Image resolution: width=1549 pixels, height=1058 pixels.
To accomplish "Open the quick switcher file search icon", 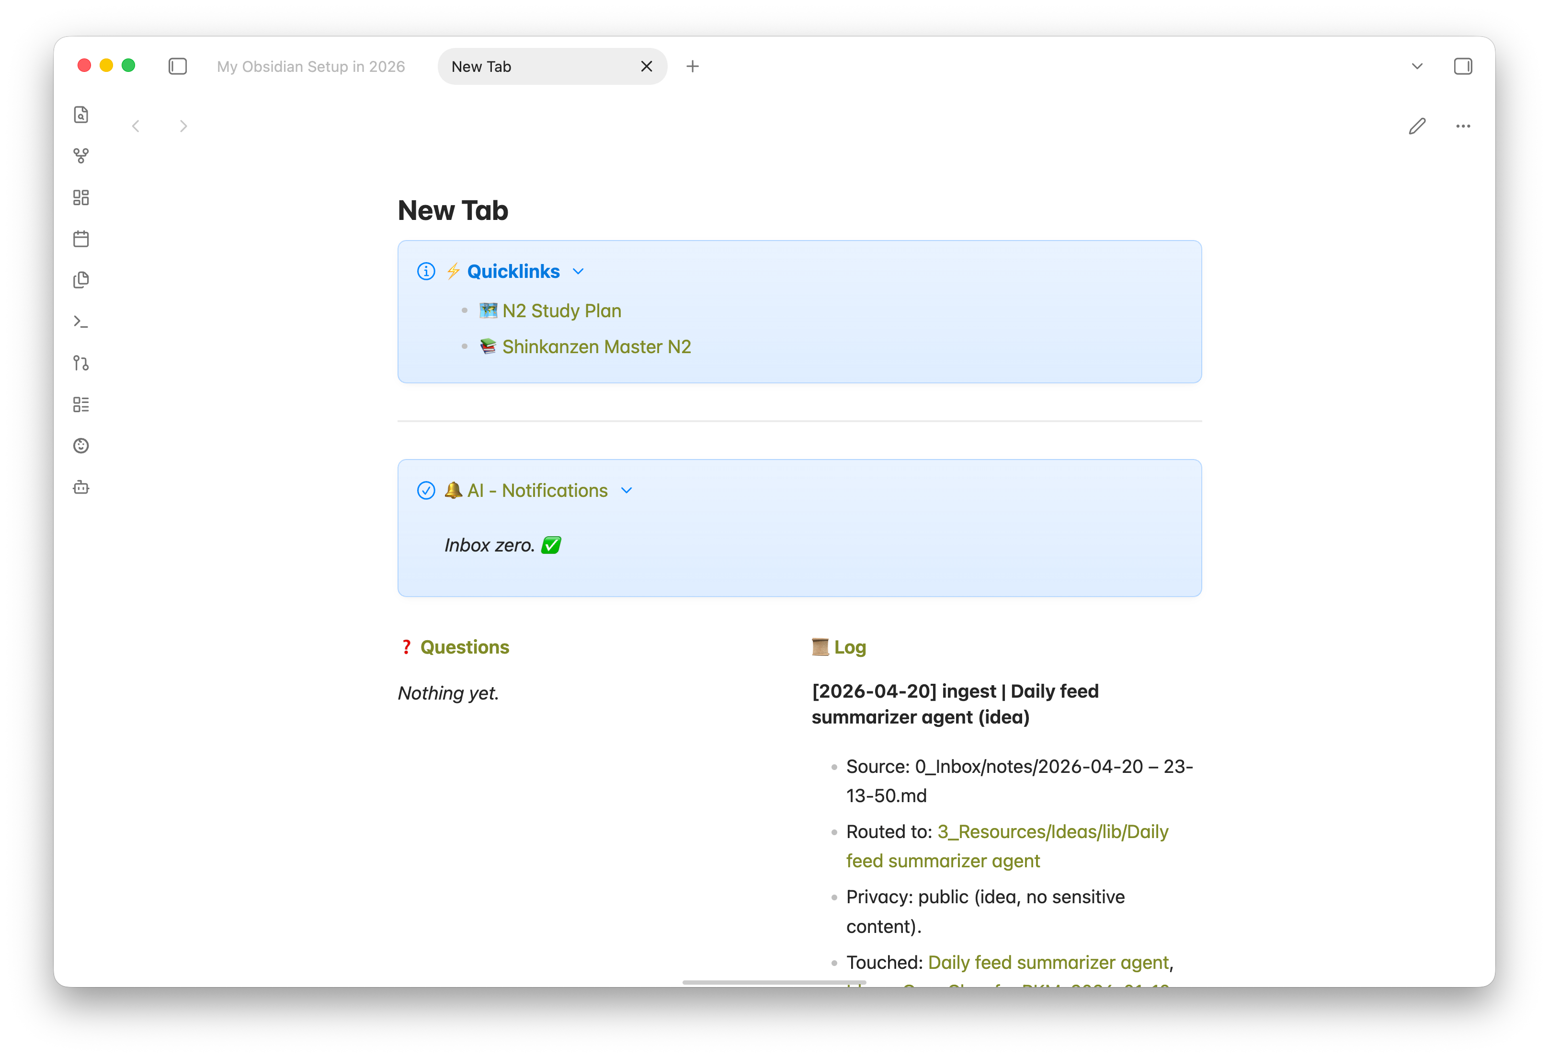I will click(x=80, y=115).
